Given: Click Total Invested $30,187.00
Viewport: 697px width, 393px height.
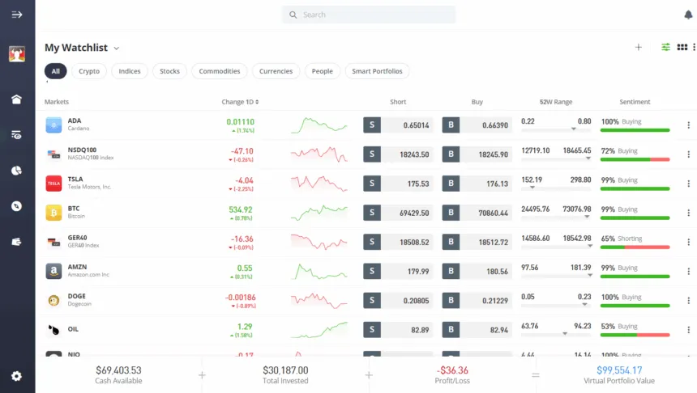Looking at the screenshot, I should [x=285, y=375].
